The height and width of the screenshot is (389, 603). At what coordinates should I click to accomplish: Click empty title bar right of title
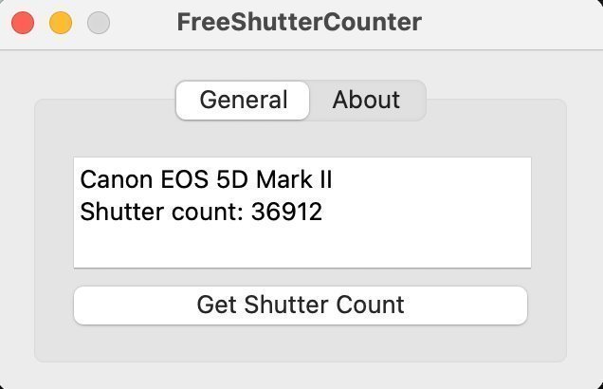point(512,23)
